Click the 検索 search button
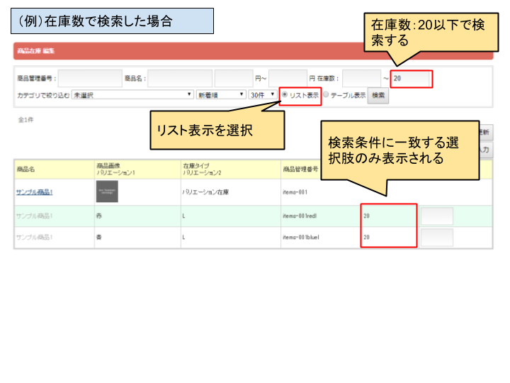Screen dimensions: 510x383 point(378,95)
